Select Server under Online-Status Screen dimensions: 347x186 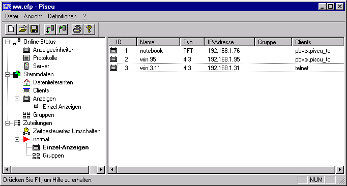[x=41, y=66]
